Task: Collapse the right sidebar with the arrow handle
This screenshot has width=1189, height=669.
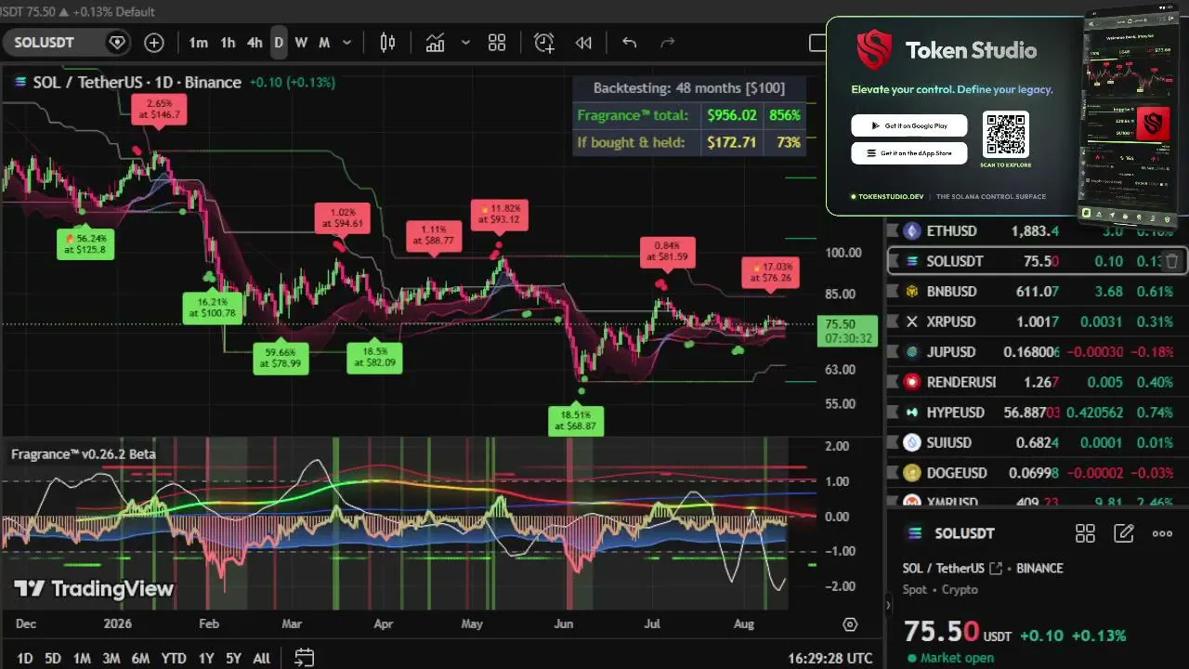Action: pyautogui.click(x=887, y=606)
